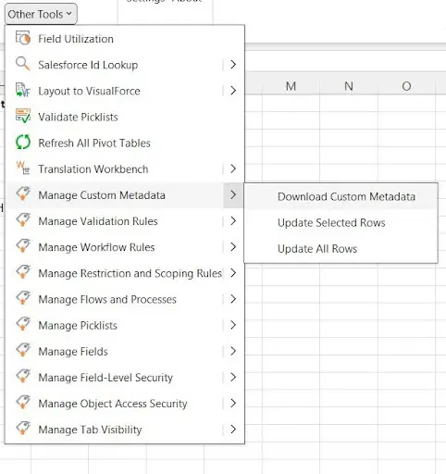Click the Manage Picklists icon

(x=23, y=324)
